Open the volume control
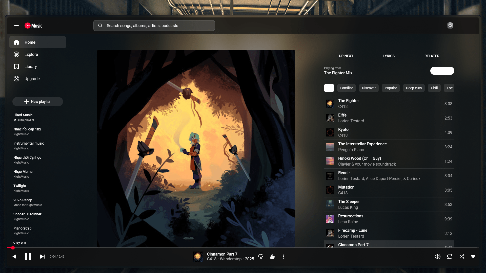 [x=437, y=257]
